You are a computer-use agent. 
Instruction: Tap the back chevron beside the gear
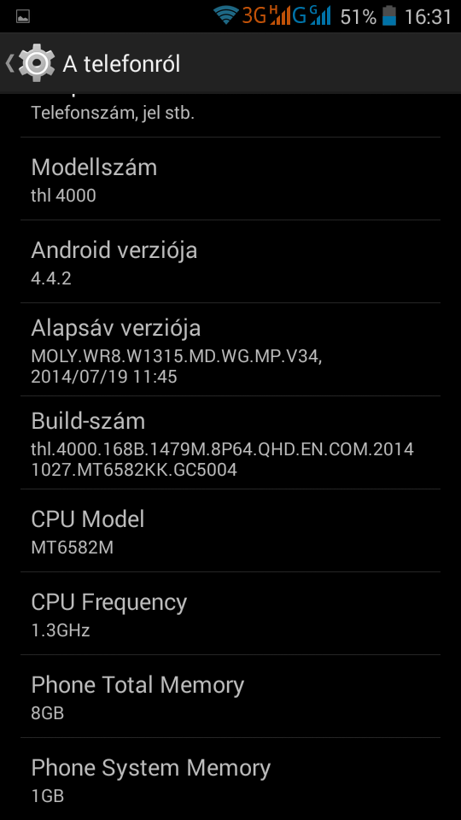[9, 63]
